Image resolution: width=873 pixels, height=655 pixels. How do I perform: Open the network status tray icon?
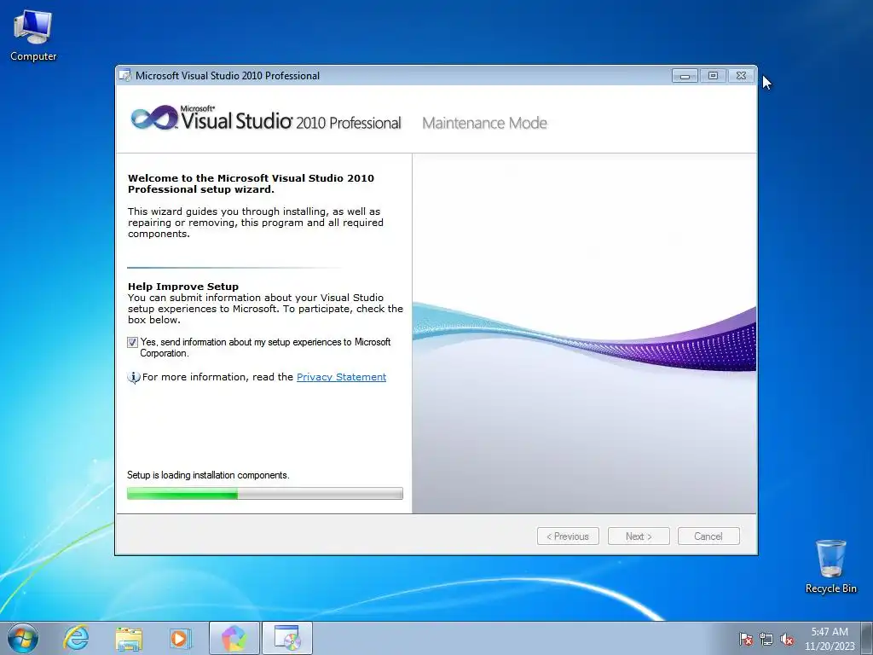(766, 639)
